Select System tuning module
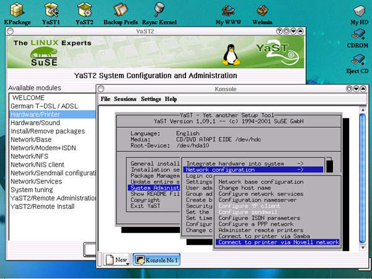Image resolution: width=372 pixels, height=279 pixels. (52, 190)
